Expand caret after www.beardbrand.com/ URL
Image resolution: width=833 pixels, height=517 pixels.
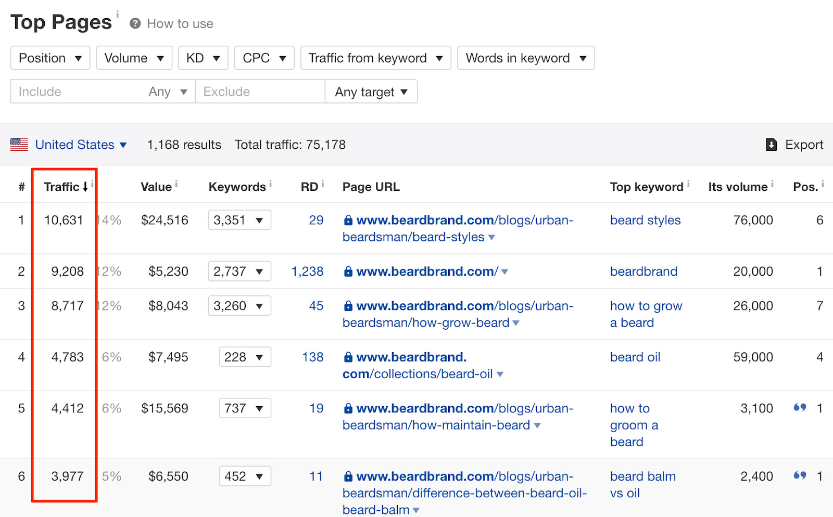pos(504,272)
